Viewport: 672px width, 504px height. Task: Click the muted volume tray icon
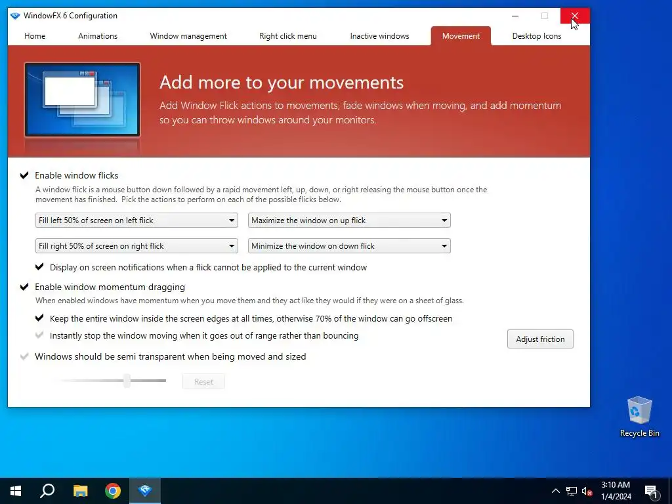coord(587,491)
